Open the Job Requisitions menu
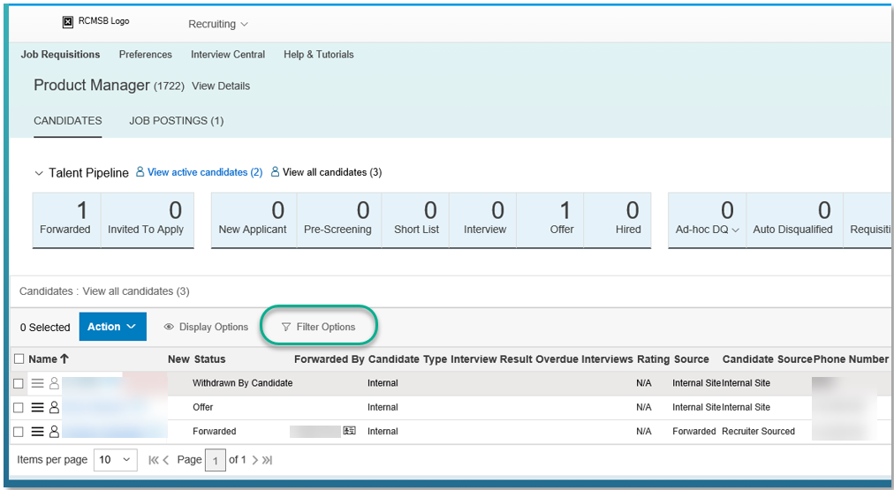 click(x=60, y=55)
